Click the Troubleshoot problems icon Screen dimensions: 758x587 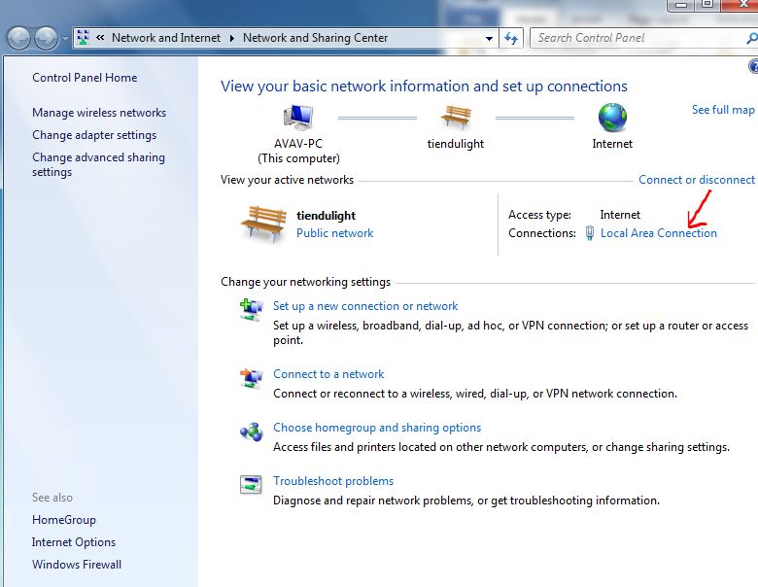click(x=252, y=484)
